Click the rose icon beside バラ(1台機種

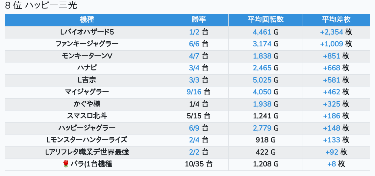click(x=66, y=164)
